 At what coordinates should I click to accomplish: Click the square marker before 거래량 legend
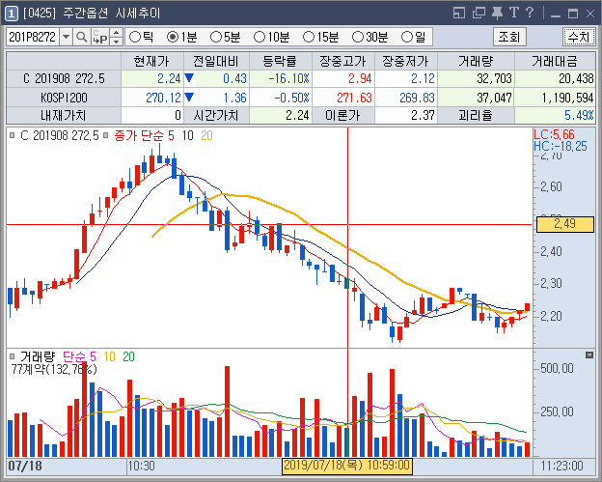coord(13,356)
